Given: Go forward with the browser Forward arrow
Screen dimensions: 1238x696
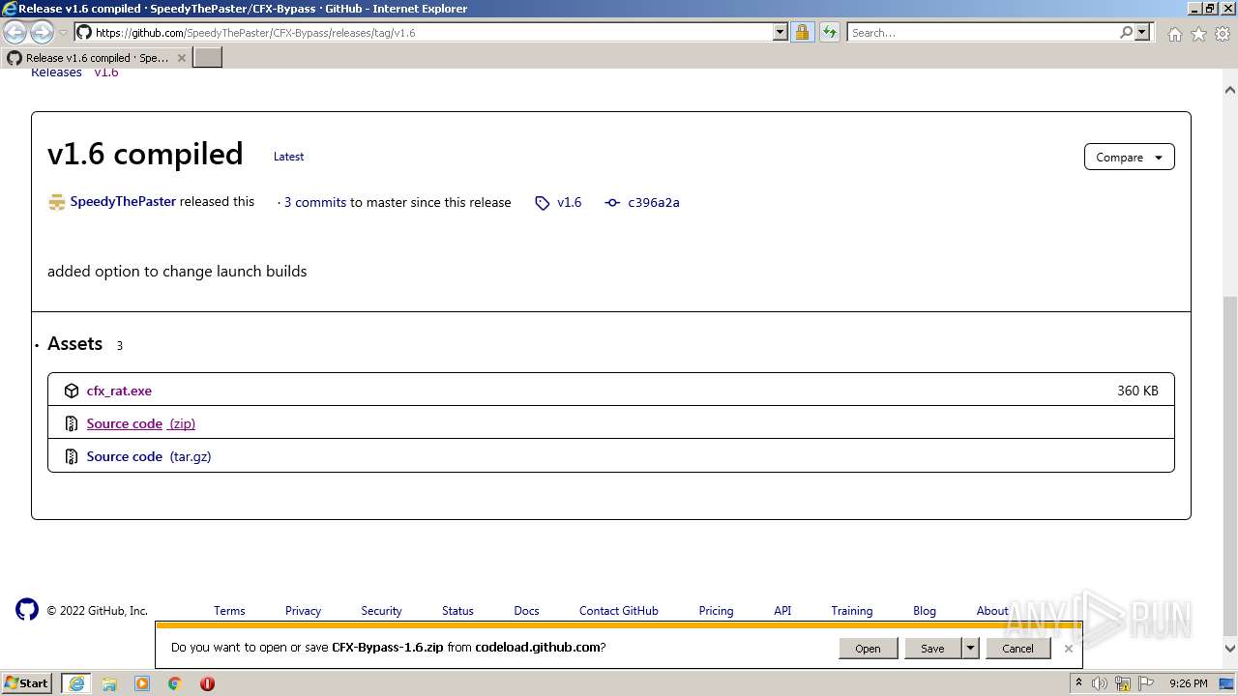Looking at the screenshot, I should pyautogui.click(x=42, y=32).
